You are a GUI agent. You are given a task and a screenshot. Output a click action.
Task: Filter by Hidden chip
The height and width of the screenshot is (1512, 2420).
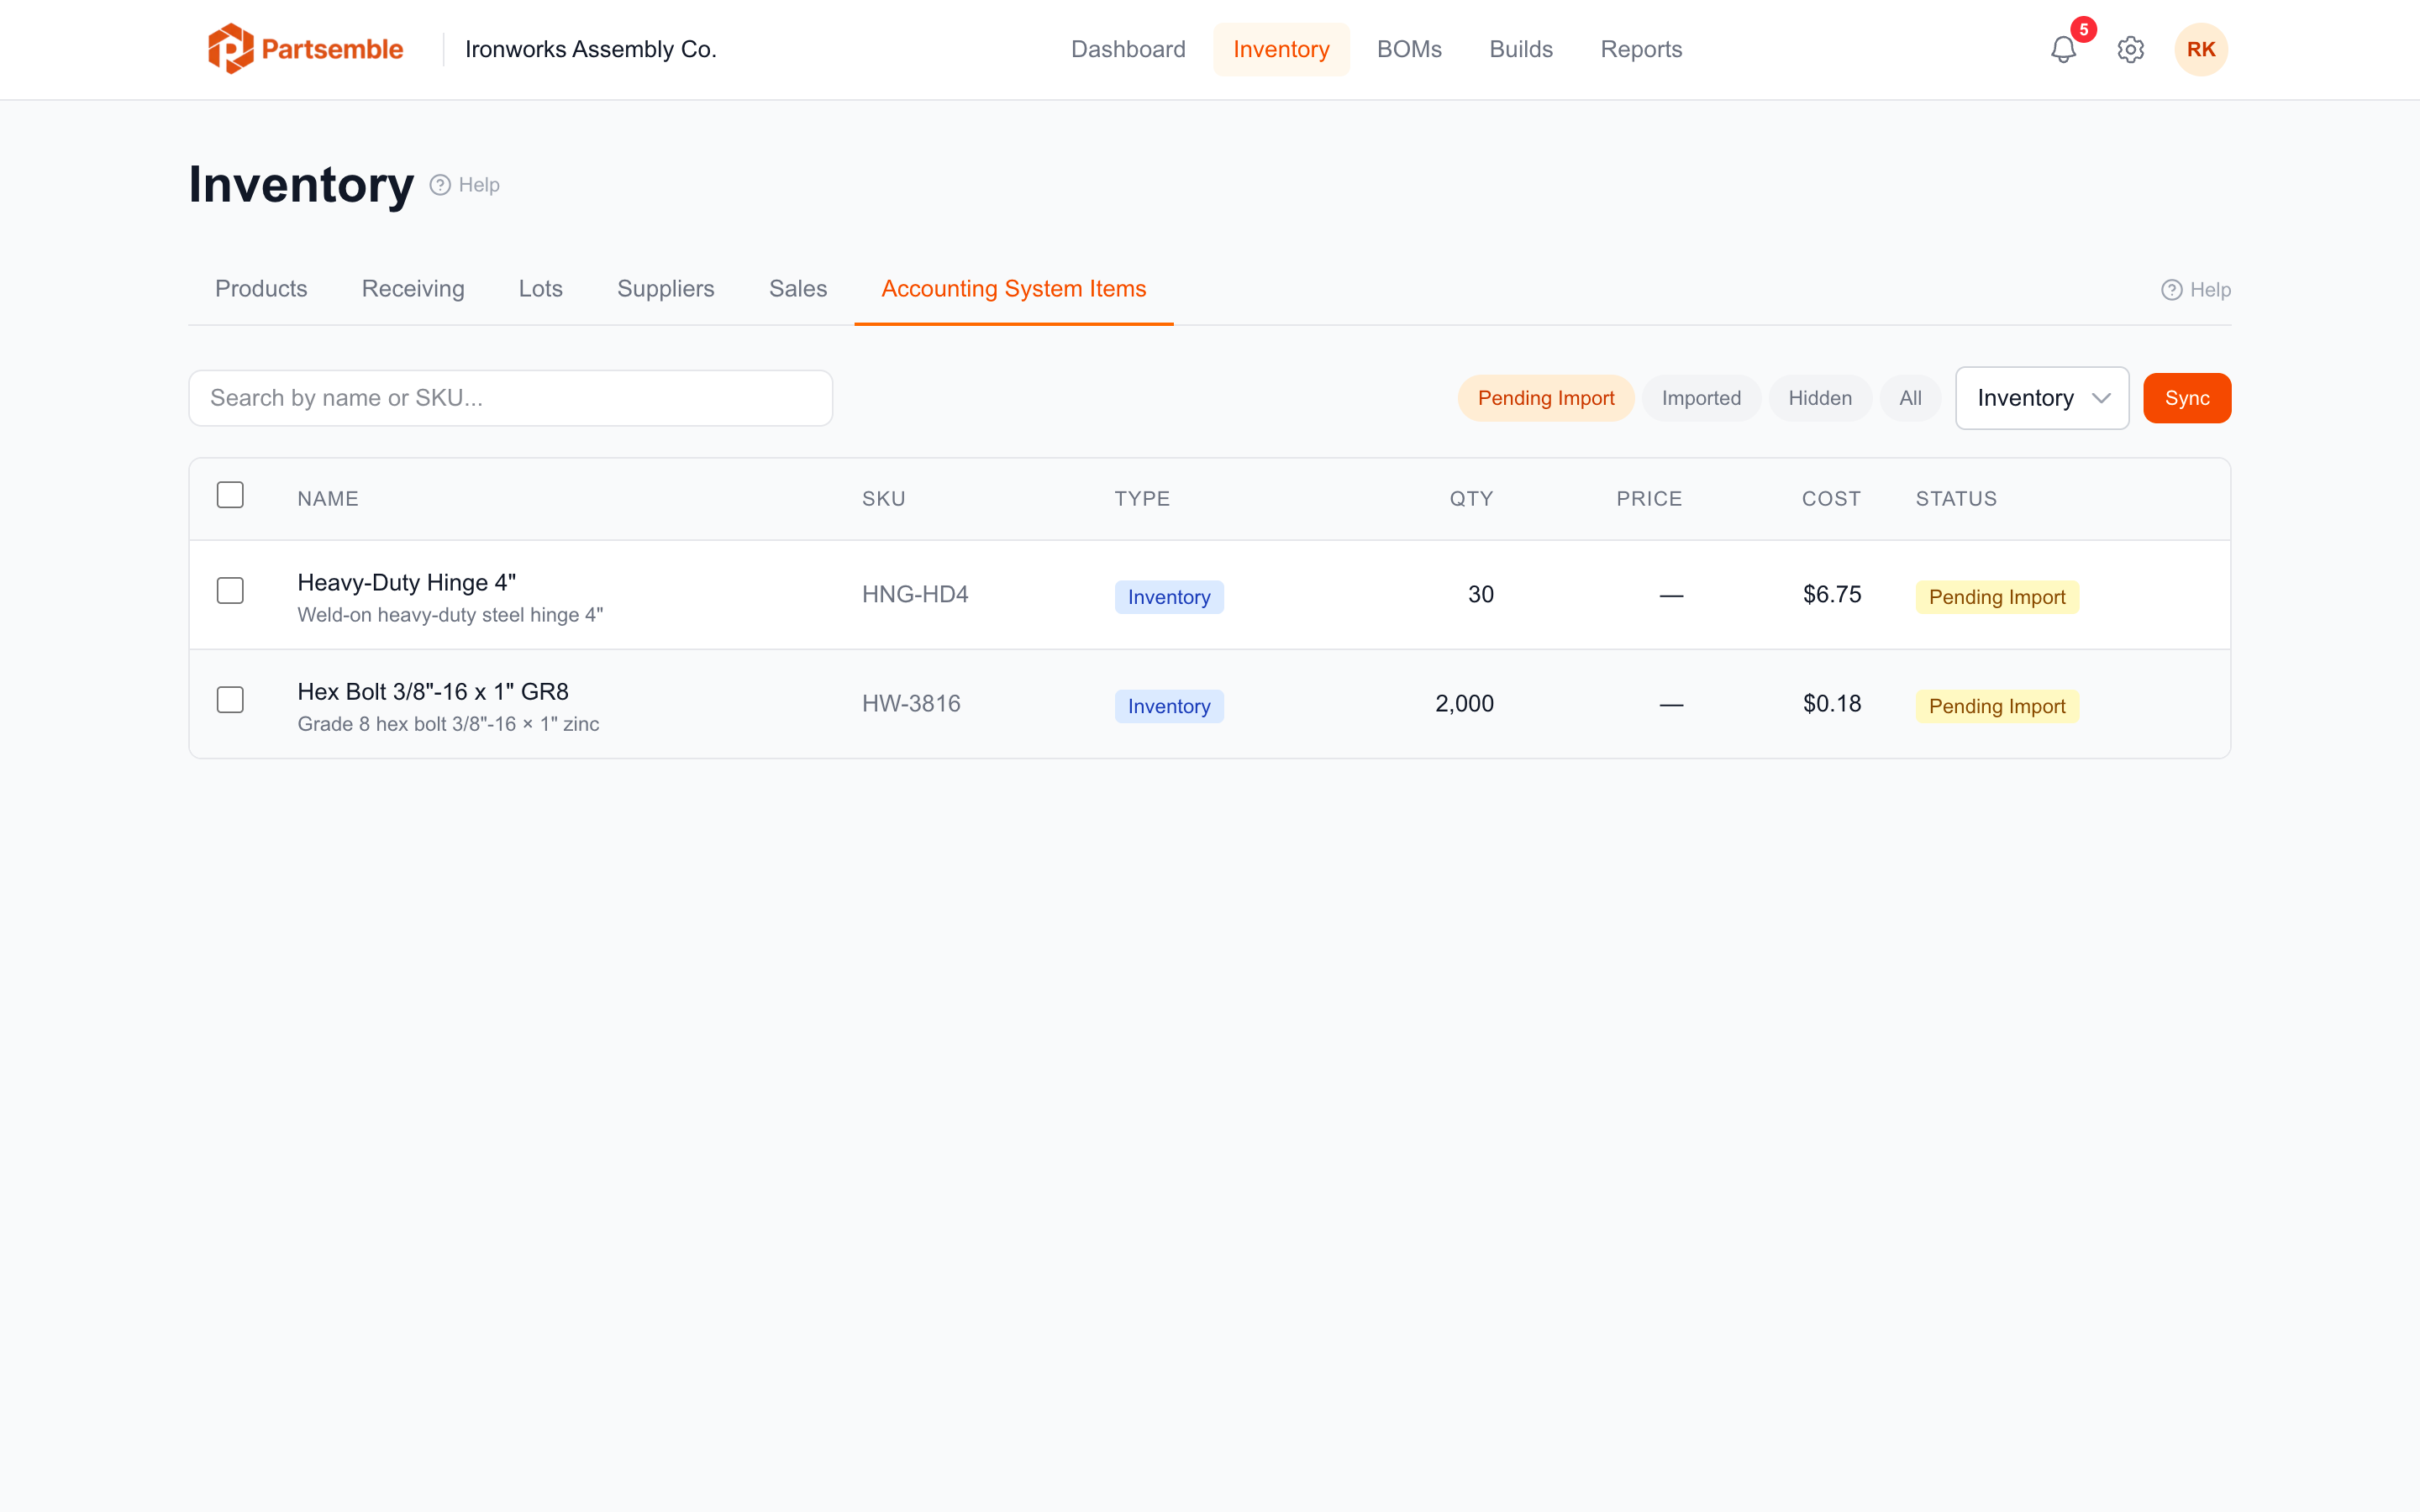[1820, 398]
